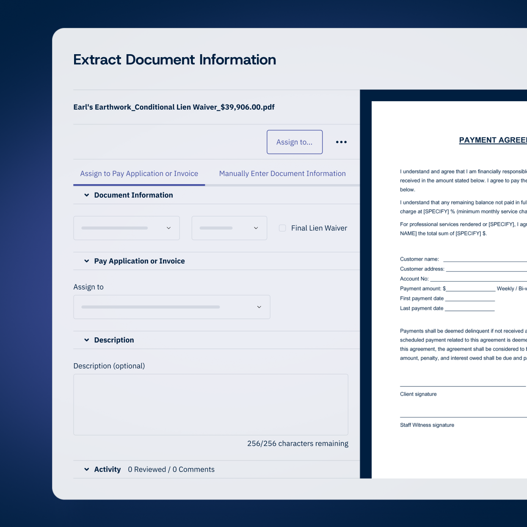Collapse the Description section
527x527 pixels.
(87, 340)
